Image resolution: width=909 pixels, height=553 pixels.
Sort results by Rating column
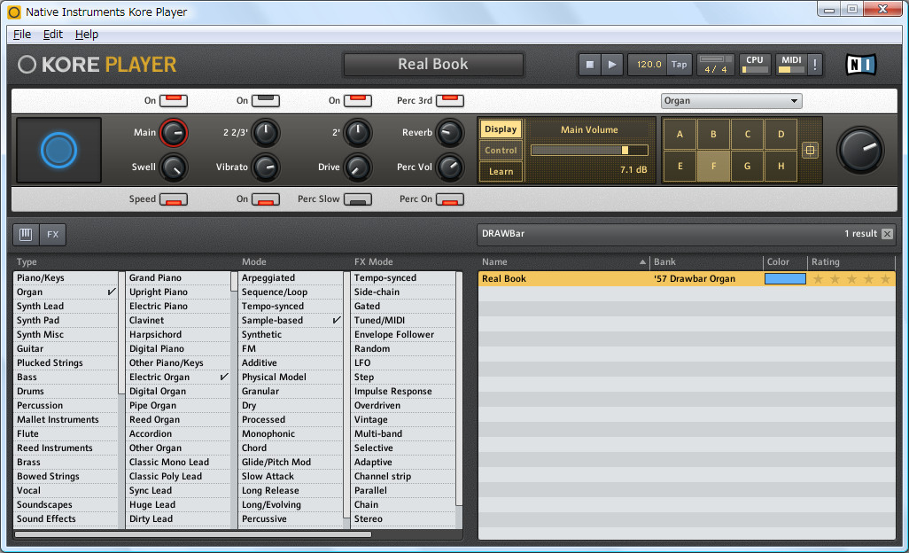(851, 262)
